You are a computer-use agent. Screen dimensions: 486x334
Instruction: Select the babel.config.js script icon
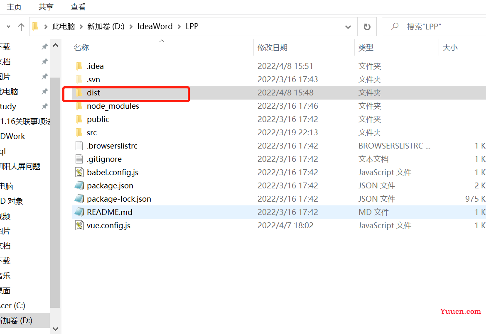tap(79, 173)
